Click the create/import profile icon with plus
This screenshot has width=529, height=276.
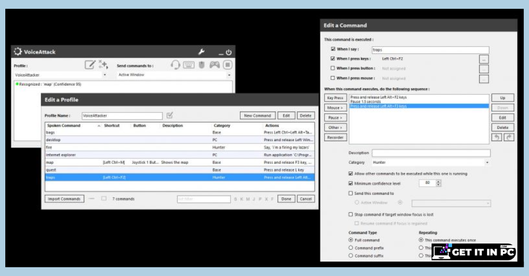tap(103, 65)
